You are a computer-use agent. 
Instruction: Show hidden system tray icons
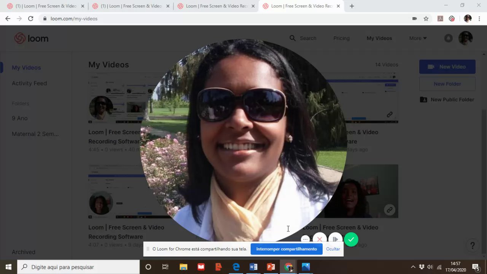[413, 267]
